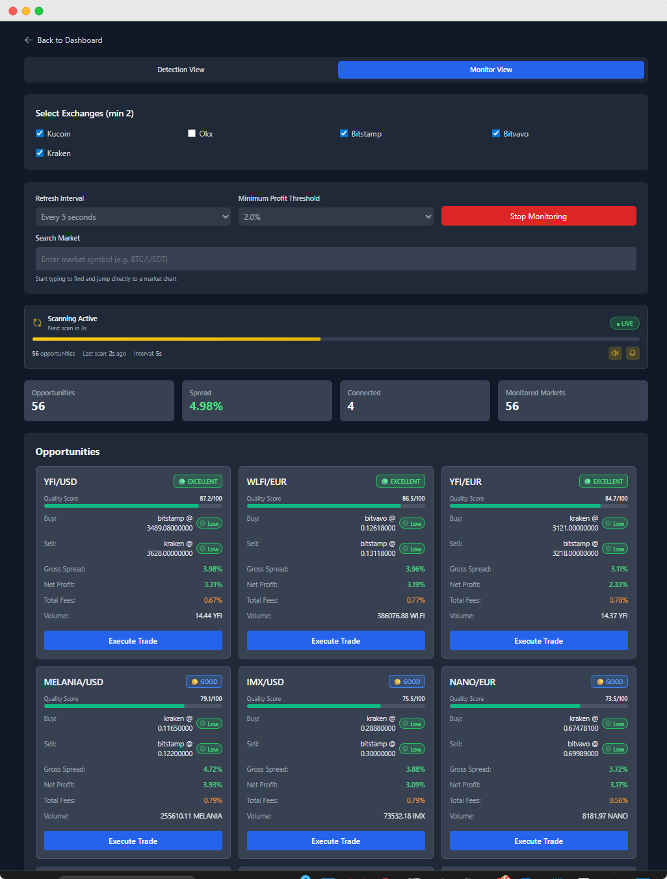
Task: Click the Search Market input field
Action: tap(335, 258)
